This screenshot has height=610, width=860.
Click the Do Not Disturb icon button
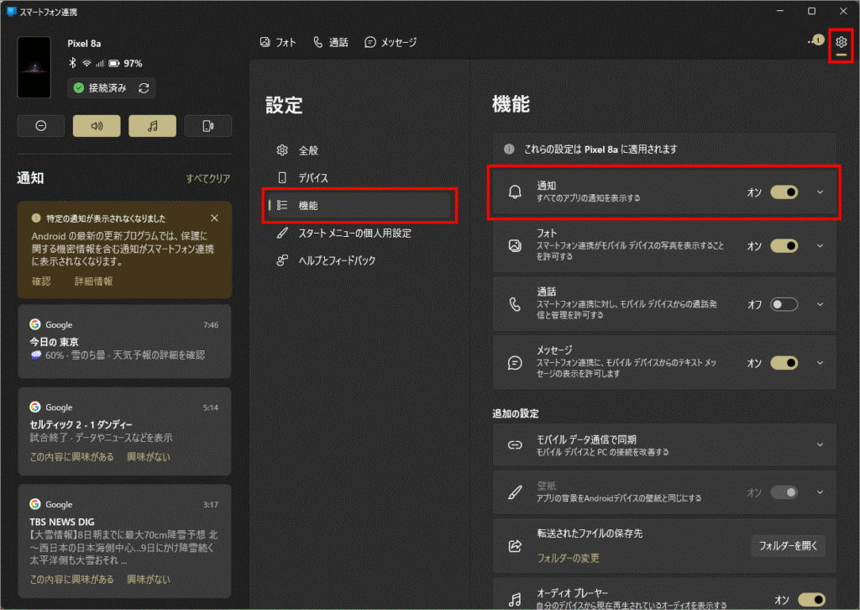[41, 126]
